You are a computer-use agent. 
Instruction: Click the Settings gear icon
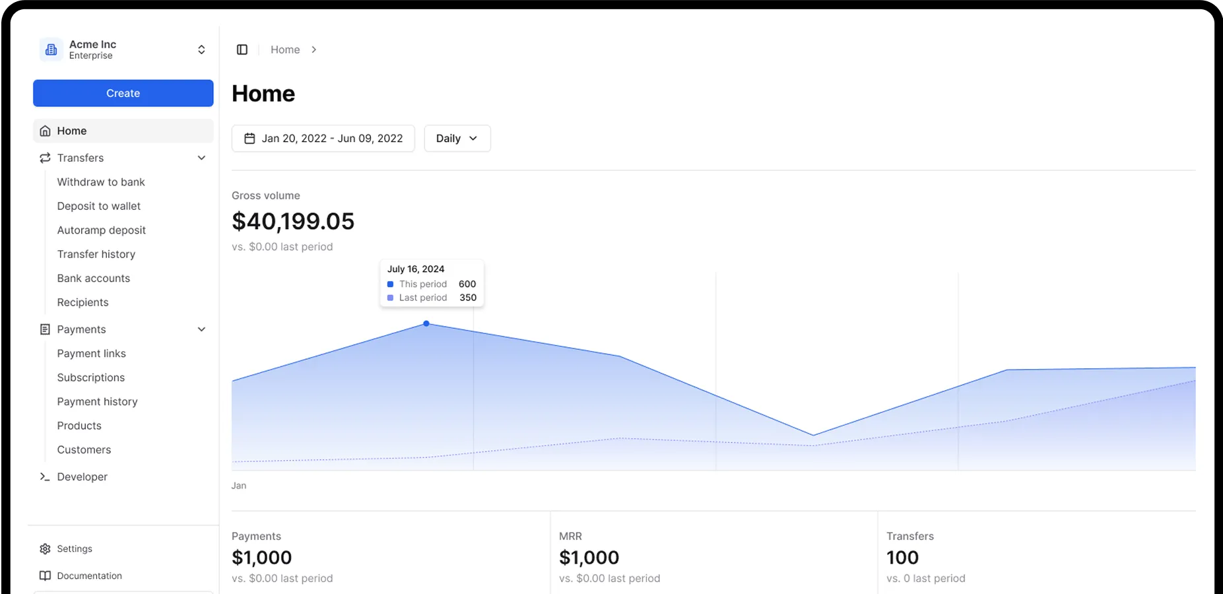pos(45,549)
